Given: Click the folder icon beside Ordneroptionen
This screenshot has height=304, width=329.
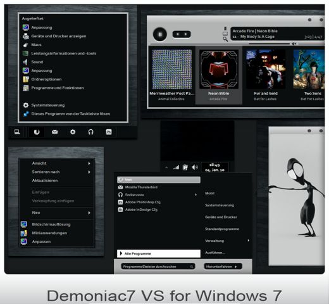Looking at the screenshot, I should pos(26,79).
